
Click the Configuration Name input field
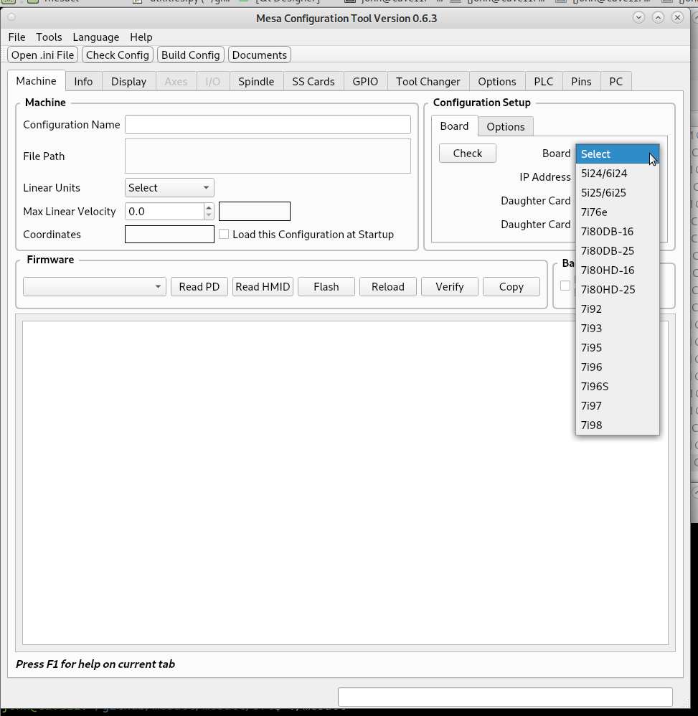pyautogui.click(x=268, y=125)
